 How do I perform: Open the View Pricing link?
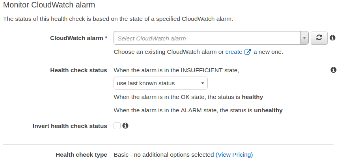(234, 155)
